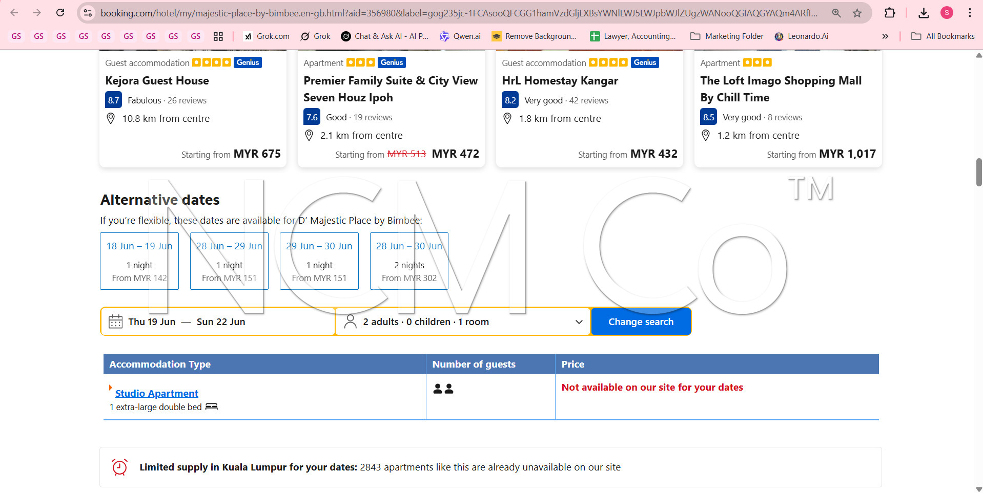Open the Grok.com bookmark
Screen dimensions: 983x493
click(267, 36)
